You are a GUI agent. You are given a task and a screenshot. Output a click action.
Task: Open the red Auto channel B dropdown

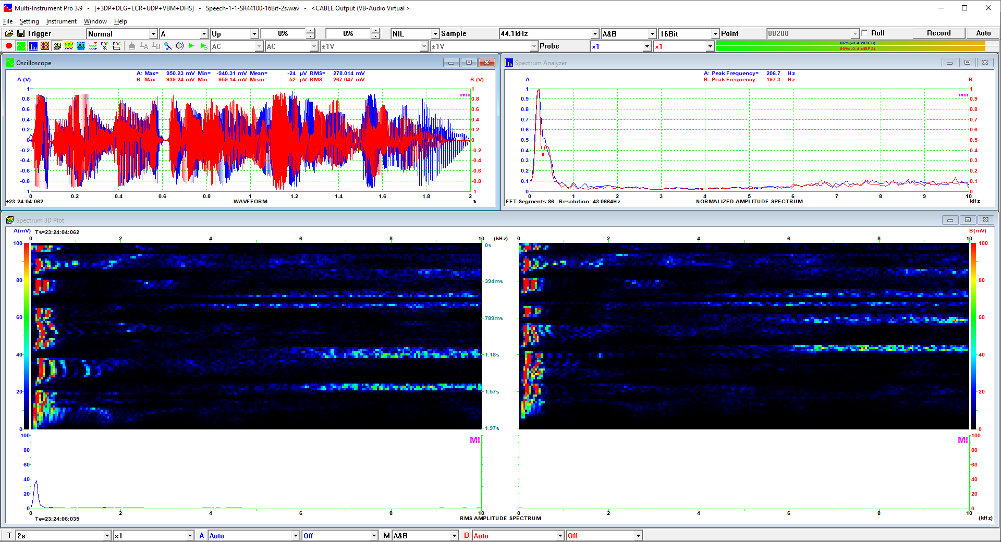[518, 535]
